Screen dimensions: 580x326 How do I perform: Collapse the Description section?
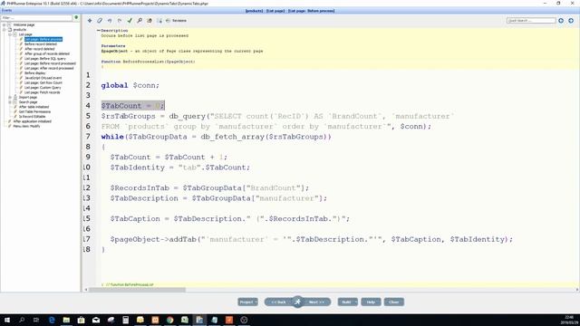99,30
